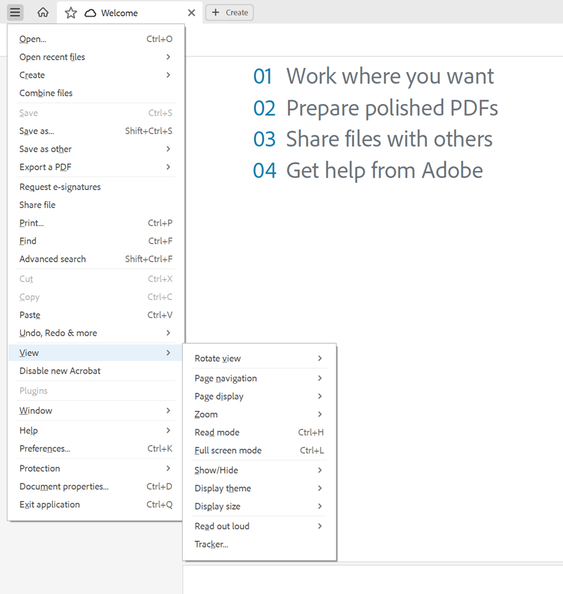Open the Display theme submenu
The height and width of the screenshot is (594, 563).
point(223,488)
